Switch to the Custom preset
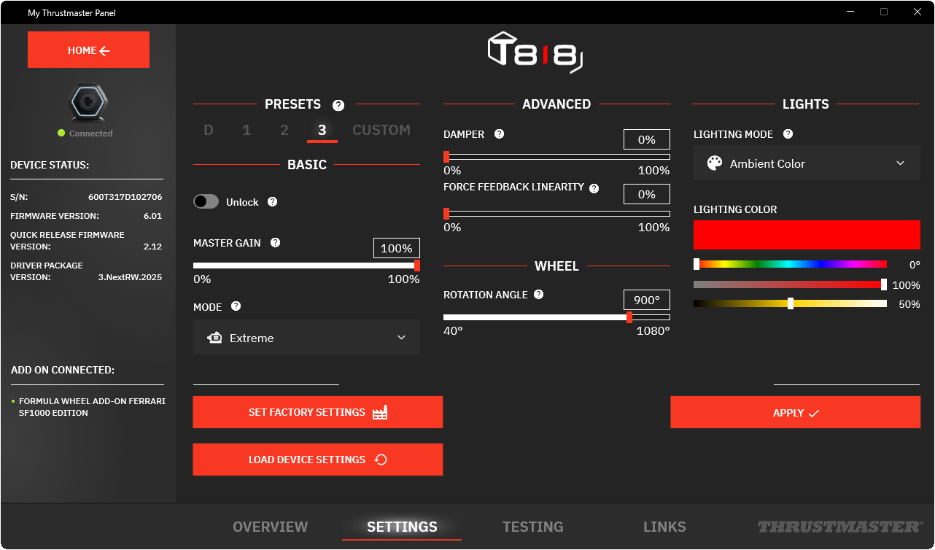The height and width of the screenshot is (550, 935). coord(381,131)
